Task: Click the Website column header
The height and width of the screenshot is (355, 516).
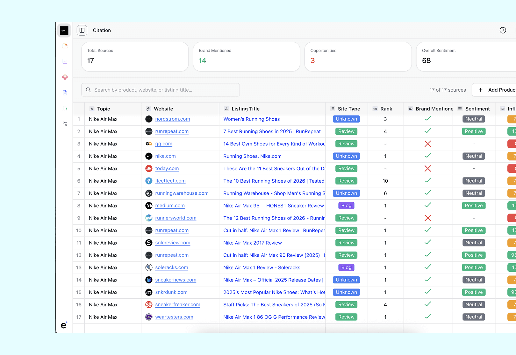Action: pos(180,109)
